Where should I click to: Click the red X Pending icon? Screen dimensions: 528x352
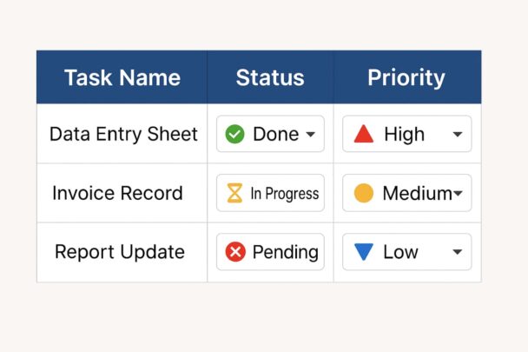tap(234, 252)
